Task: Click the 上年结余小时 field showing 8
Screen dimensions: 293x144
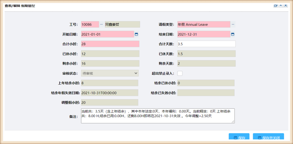Action: pyautogui.click(x=109, y=83)
